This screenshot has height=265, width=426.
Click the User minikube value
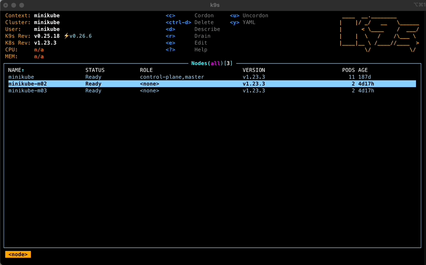47,29
